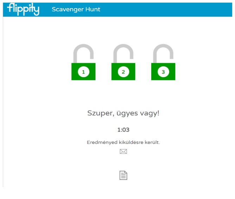Click the "Eredményed kiküldésre került." text

123,142
